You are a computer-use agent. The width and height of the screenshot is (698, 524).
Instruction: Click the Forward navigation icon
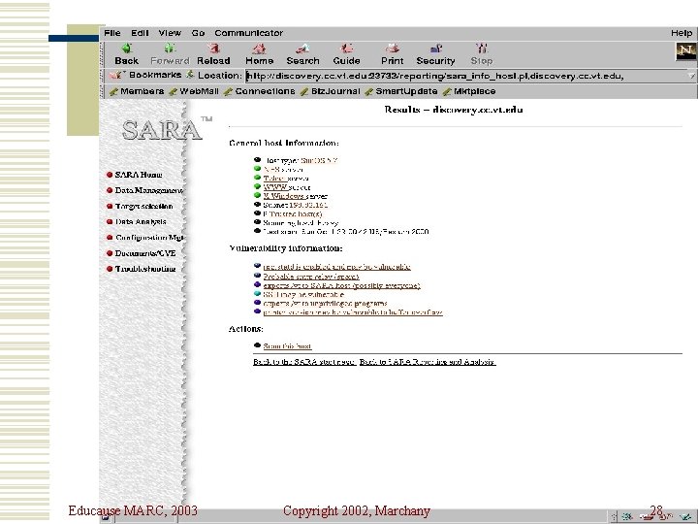point(170,49)
